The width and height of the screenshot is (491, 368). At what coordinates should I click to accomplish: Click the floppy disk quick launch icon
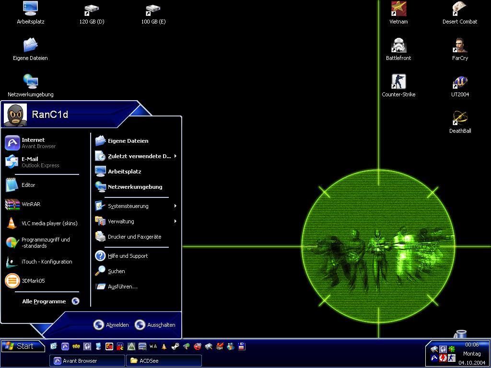coord(242,346)
